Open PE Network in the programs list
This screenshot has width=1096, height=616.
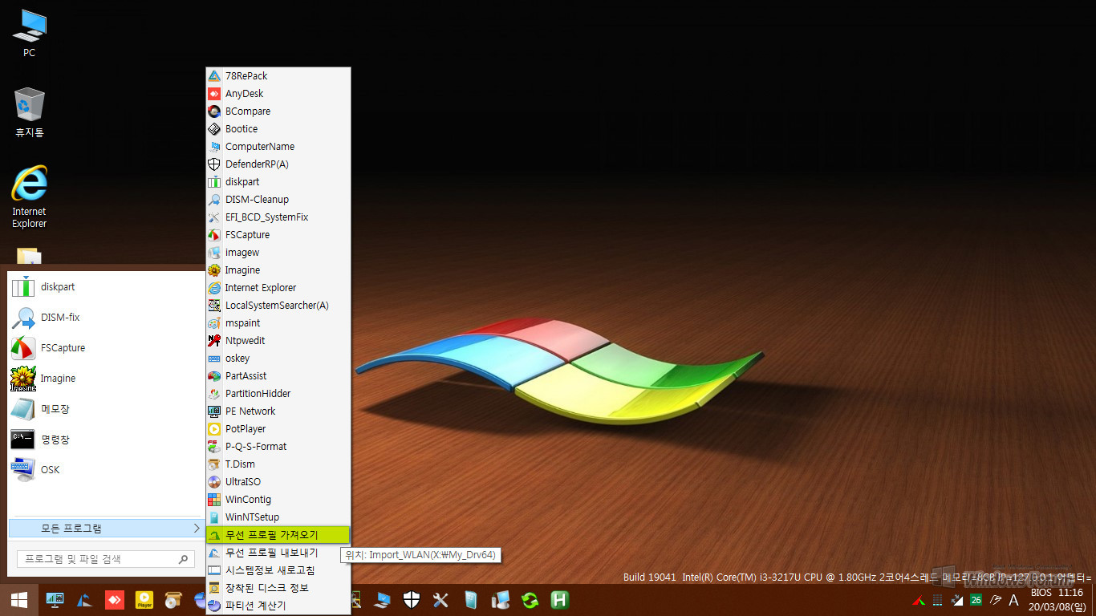pyautogui.click(x=278, y=411)
